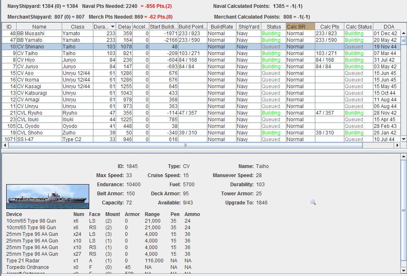Sort by the ID column header
This screenshot has width=407, height=276.
[x=9, y=26]
